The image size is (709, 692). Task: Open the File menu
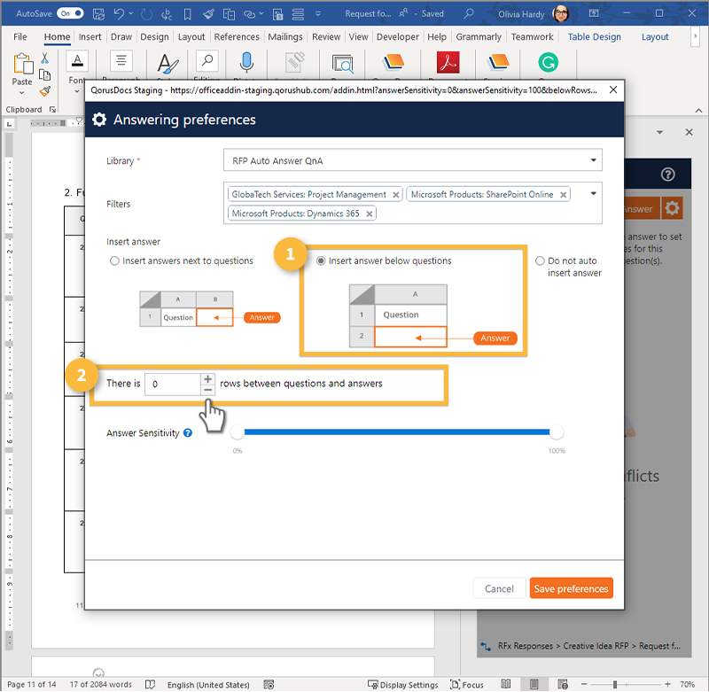[19, 36]
